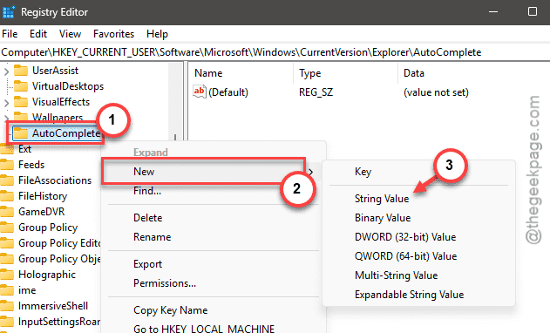Choose Find... in the context menu
Screen dimensions: 550x333
click(x=147, y=191)
